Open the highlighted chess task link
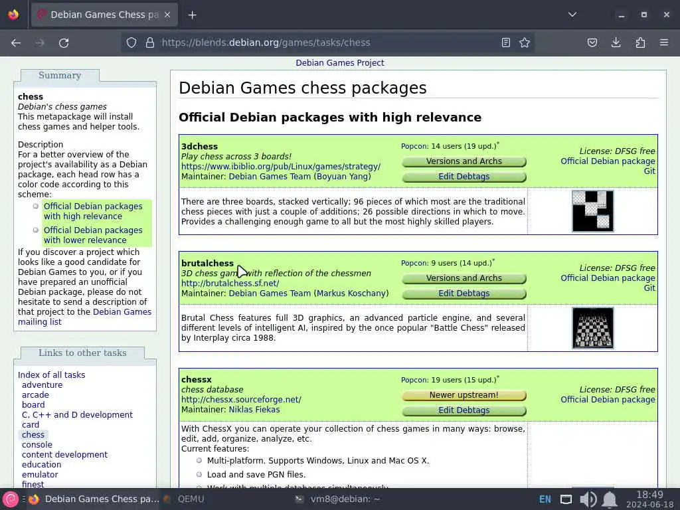 [x=33, y=434]
